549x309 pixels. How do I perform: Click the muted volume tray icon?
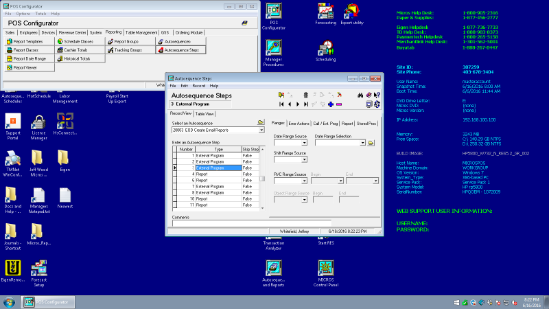pos(514,303)
